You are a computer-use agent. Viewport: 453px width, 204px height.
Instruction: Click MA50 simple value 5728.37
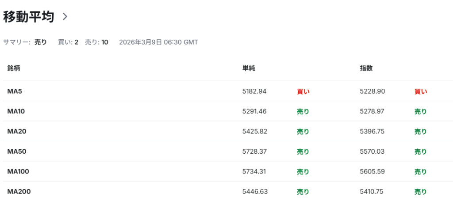[254, 151]
